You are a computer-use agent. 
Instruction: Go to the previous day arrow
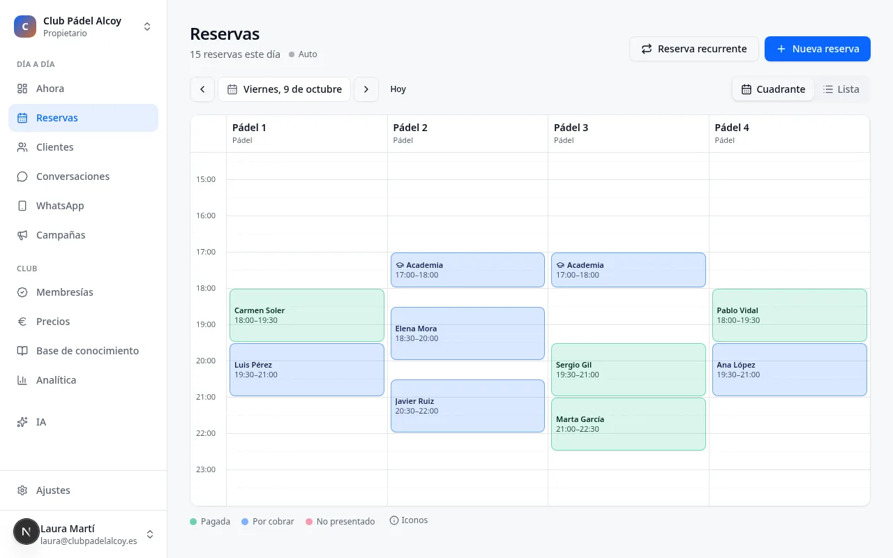click(202, 89)
